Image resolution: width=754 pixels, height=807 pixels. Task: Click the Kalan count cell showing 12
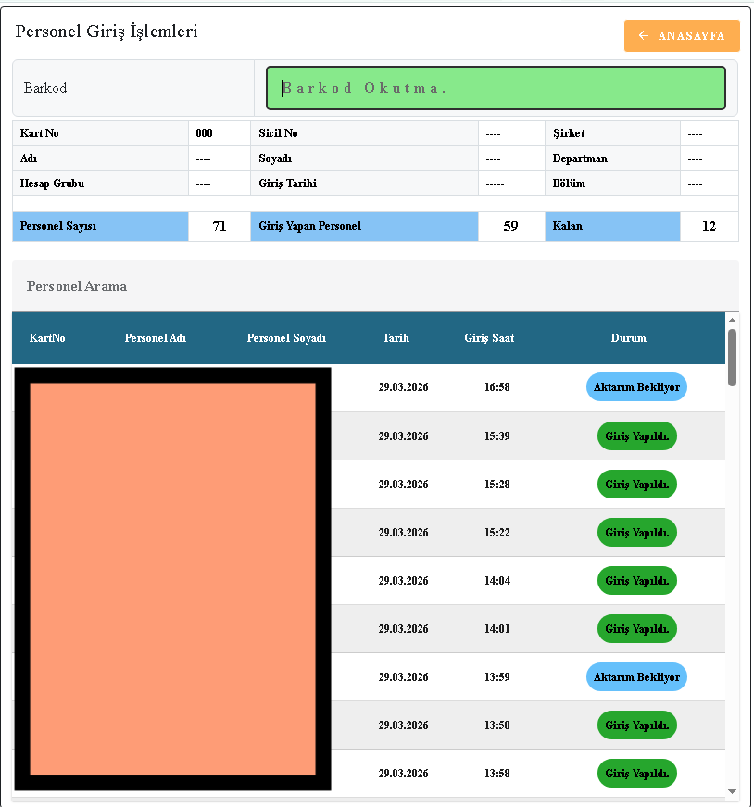tap(710, 226)
